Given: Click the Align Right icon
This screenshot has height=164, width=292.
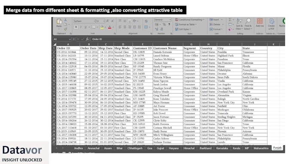Looking at the screenshot, I should 130,27.
